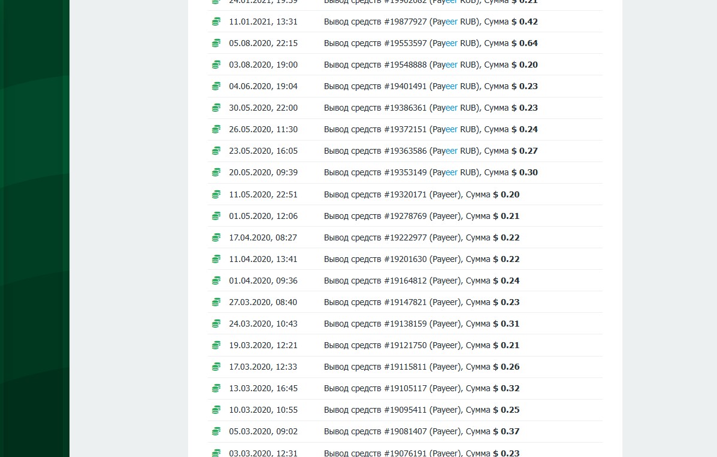Click the coin icon beside 01.04.2020, 09:36
Viewport: 717px width, 457px height.
pyautogui.click(x=216, y=281)
